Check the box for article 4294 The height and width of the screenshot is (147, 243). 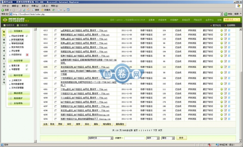55,114
